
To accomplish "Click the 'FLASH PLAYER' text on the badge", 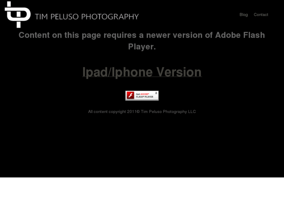I will tap(145, 97).
